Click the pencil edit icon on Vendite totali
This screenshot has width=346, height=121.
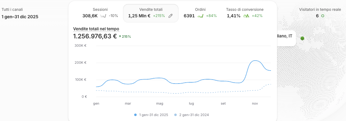(170, 16)
